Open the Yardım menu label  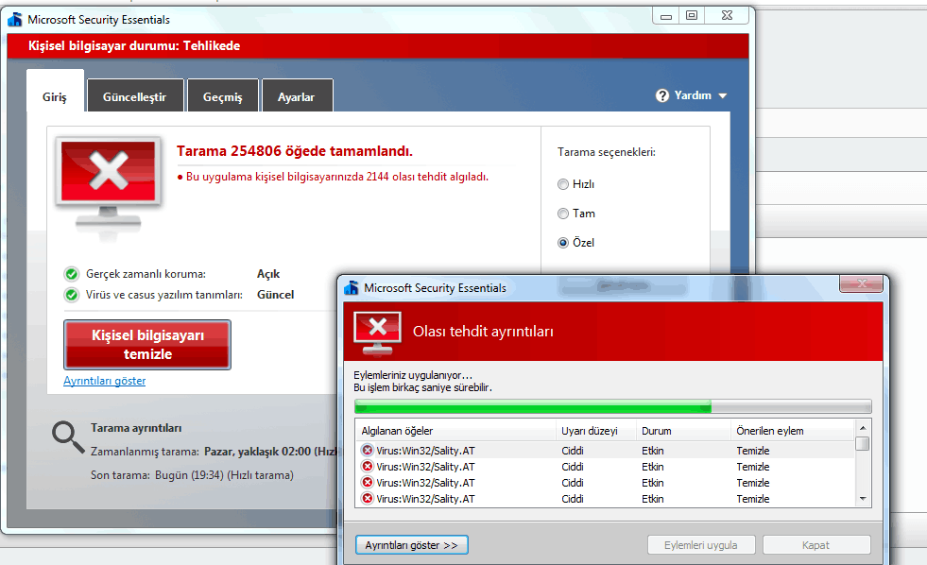pyautogui.click(x=693, y=95)
